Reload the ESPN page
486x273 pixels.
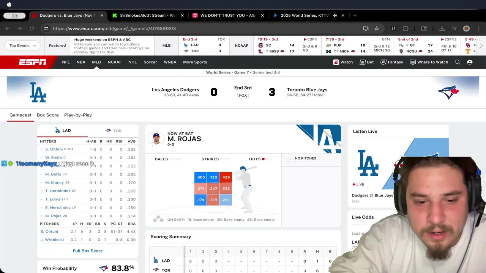click(x=32, y=28)
